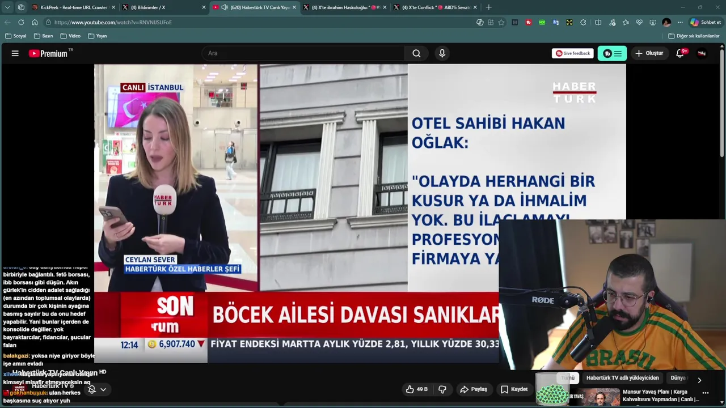726x408 pixels.
Task: Select Tümü filter chip
Action: click(568, 378)
